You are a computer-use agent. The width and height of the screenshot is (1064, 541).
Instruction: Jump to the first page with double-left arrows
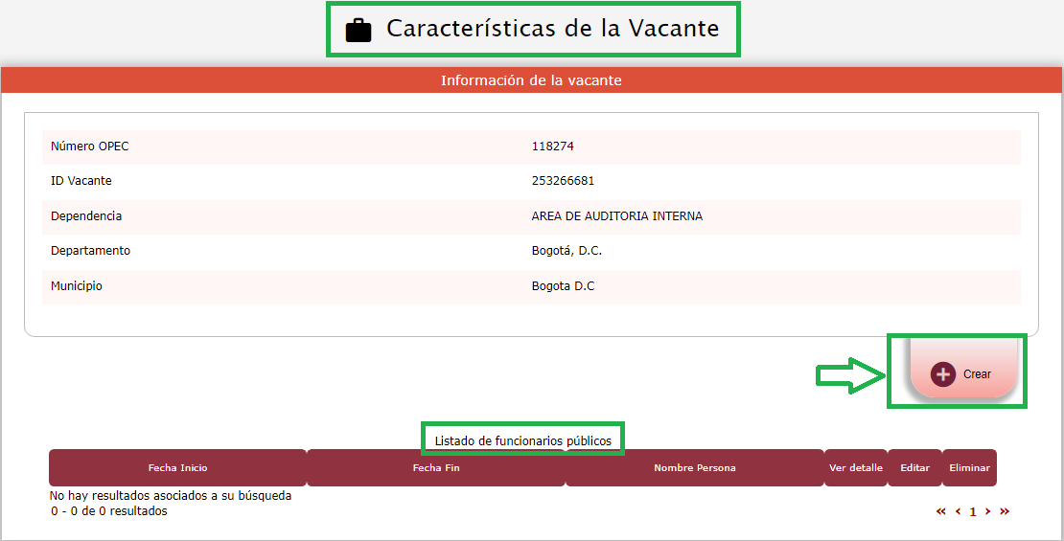pyautogui.click(x=941, y=511)
